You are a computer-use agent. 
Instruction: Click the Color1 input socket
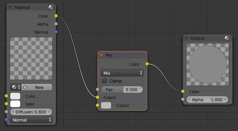(98, 97)
